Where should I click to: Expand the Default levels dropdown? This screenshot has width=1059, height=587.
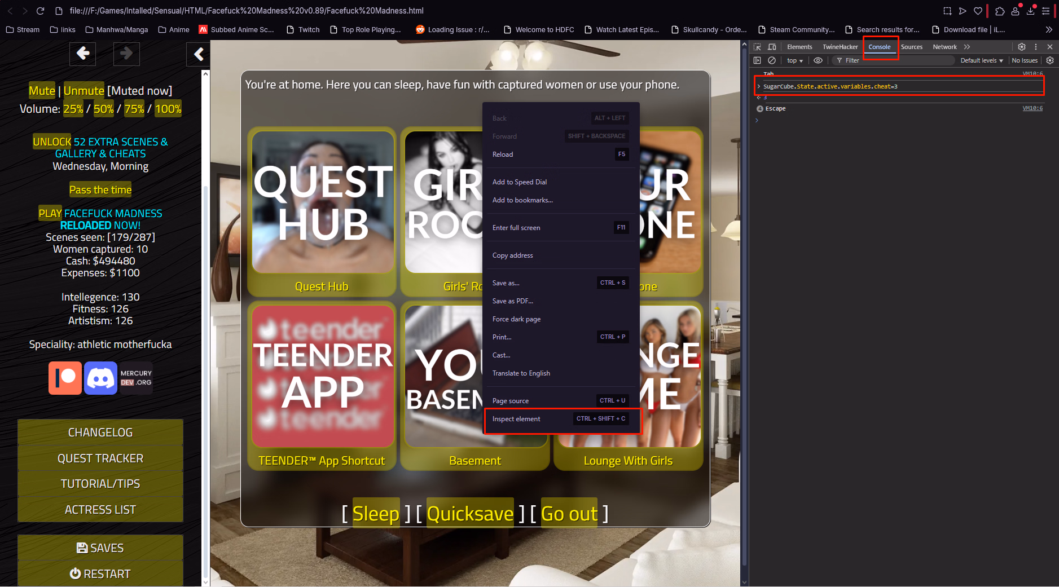(x=981, y=60)
